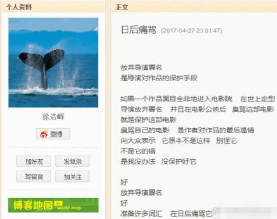
Task: Click the line 是导演对作品的保护手段
Action: click(x=159, y=78)
